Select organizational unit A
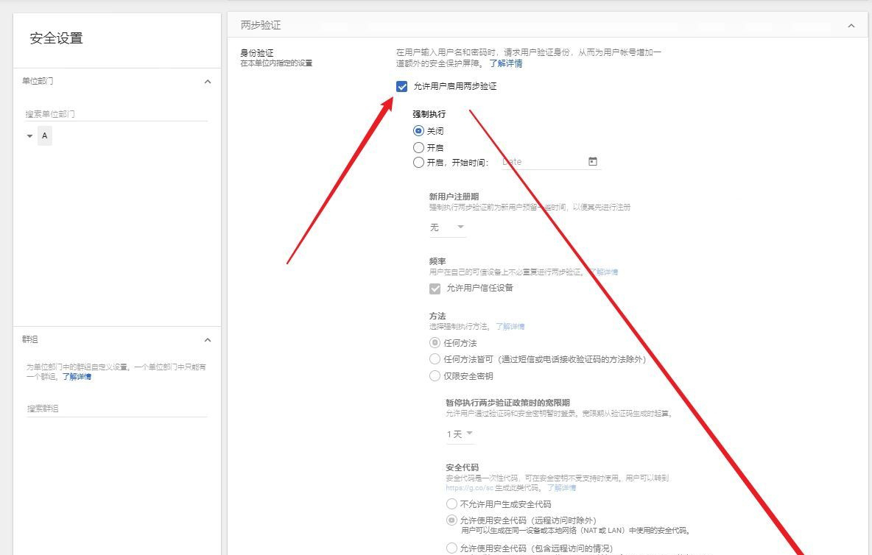Image resolution: width=872 pixels, height=555 pixels. (45, 136)
